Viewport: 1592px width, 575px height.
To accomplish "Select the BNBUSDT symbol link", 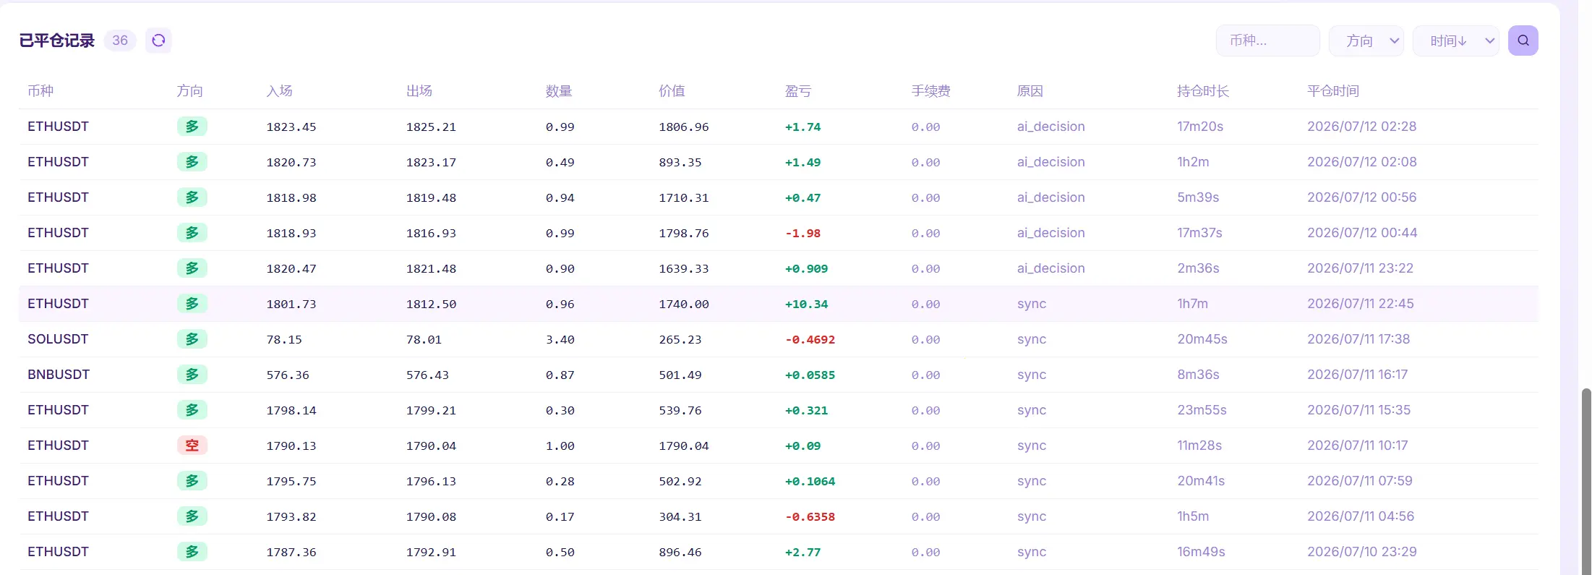I will pyautogui.click(x=59, y=375).
